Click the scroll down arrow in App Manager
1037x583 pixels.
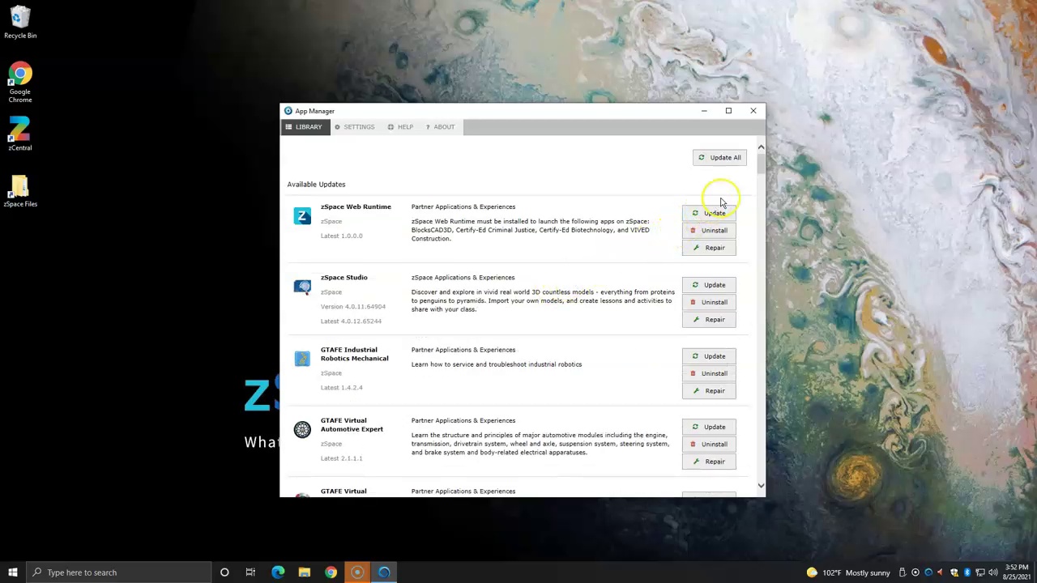tap(761, 486)
